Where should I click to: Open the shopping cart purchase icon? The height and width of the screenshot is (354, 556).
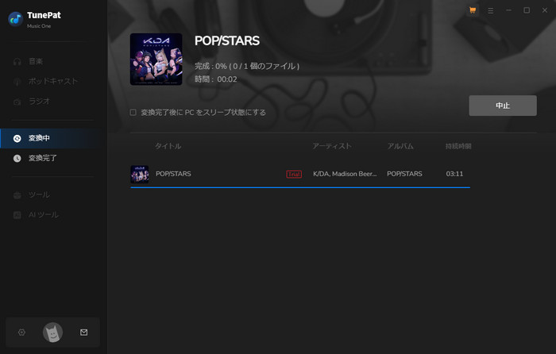[473, 10]
